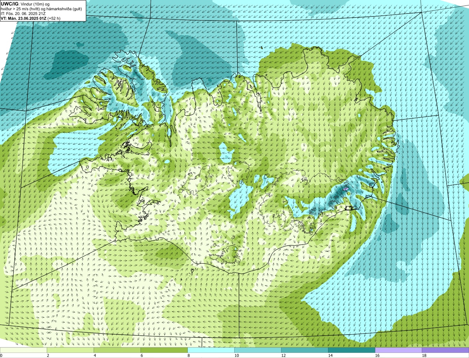Click the valid time 'VT: Mán. 23.06.2025 01Z'
Viewport: 469px width, 358px height.
(x=23, y=18)
